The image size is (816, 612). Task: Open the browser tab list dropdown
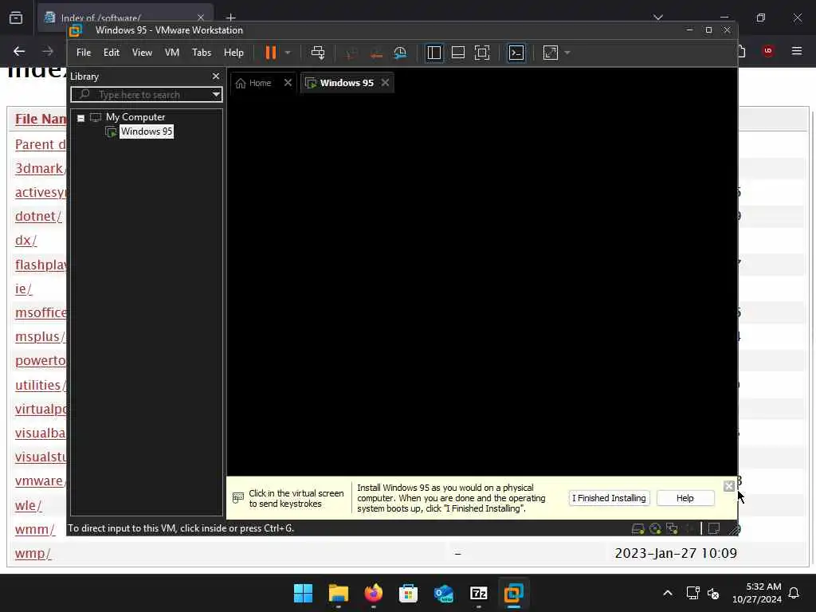657,18
